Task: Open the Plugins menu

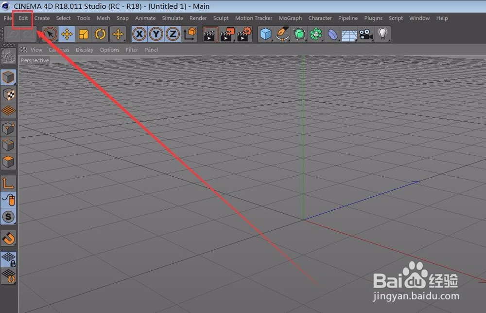Action: 373,18
